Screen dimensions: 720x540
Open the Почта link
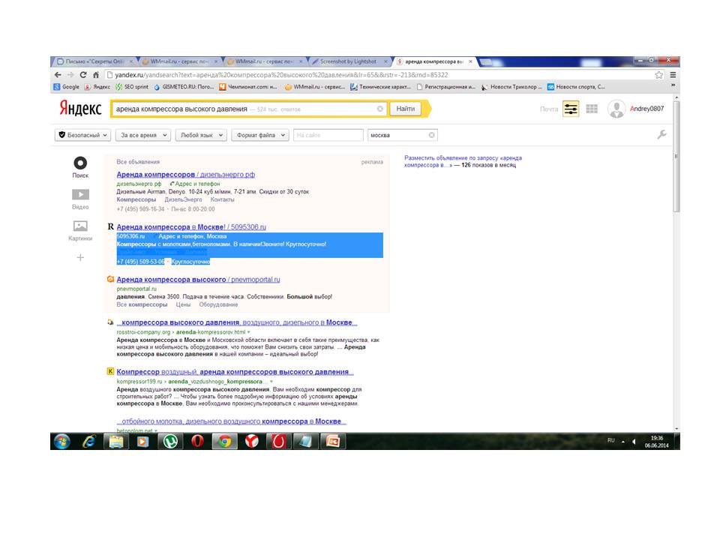tap(549, 109)
